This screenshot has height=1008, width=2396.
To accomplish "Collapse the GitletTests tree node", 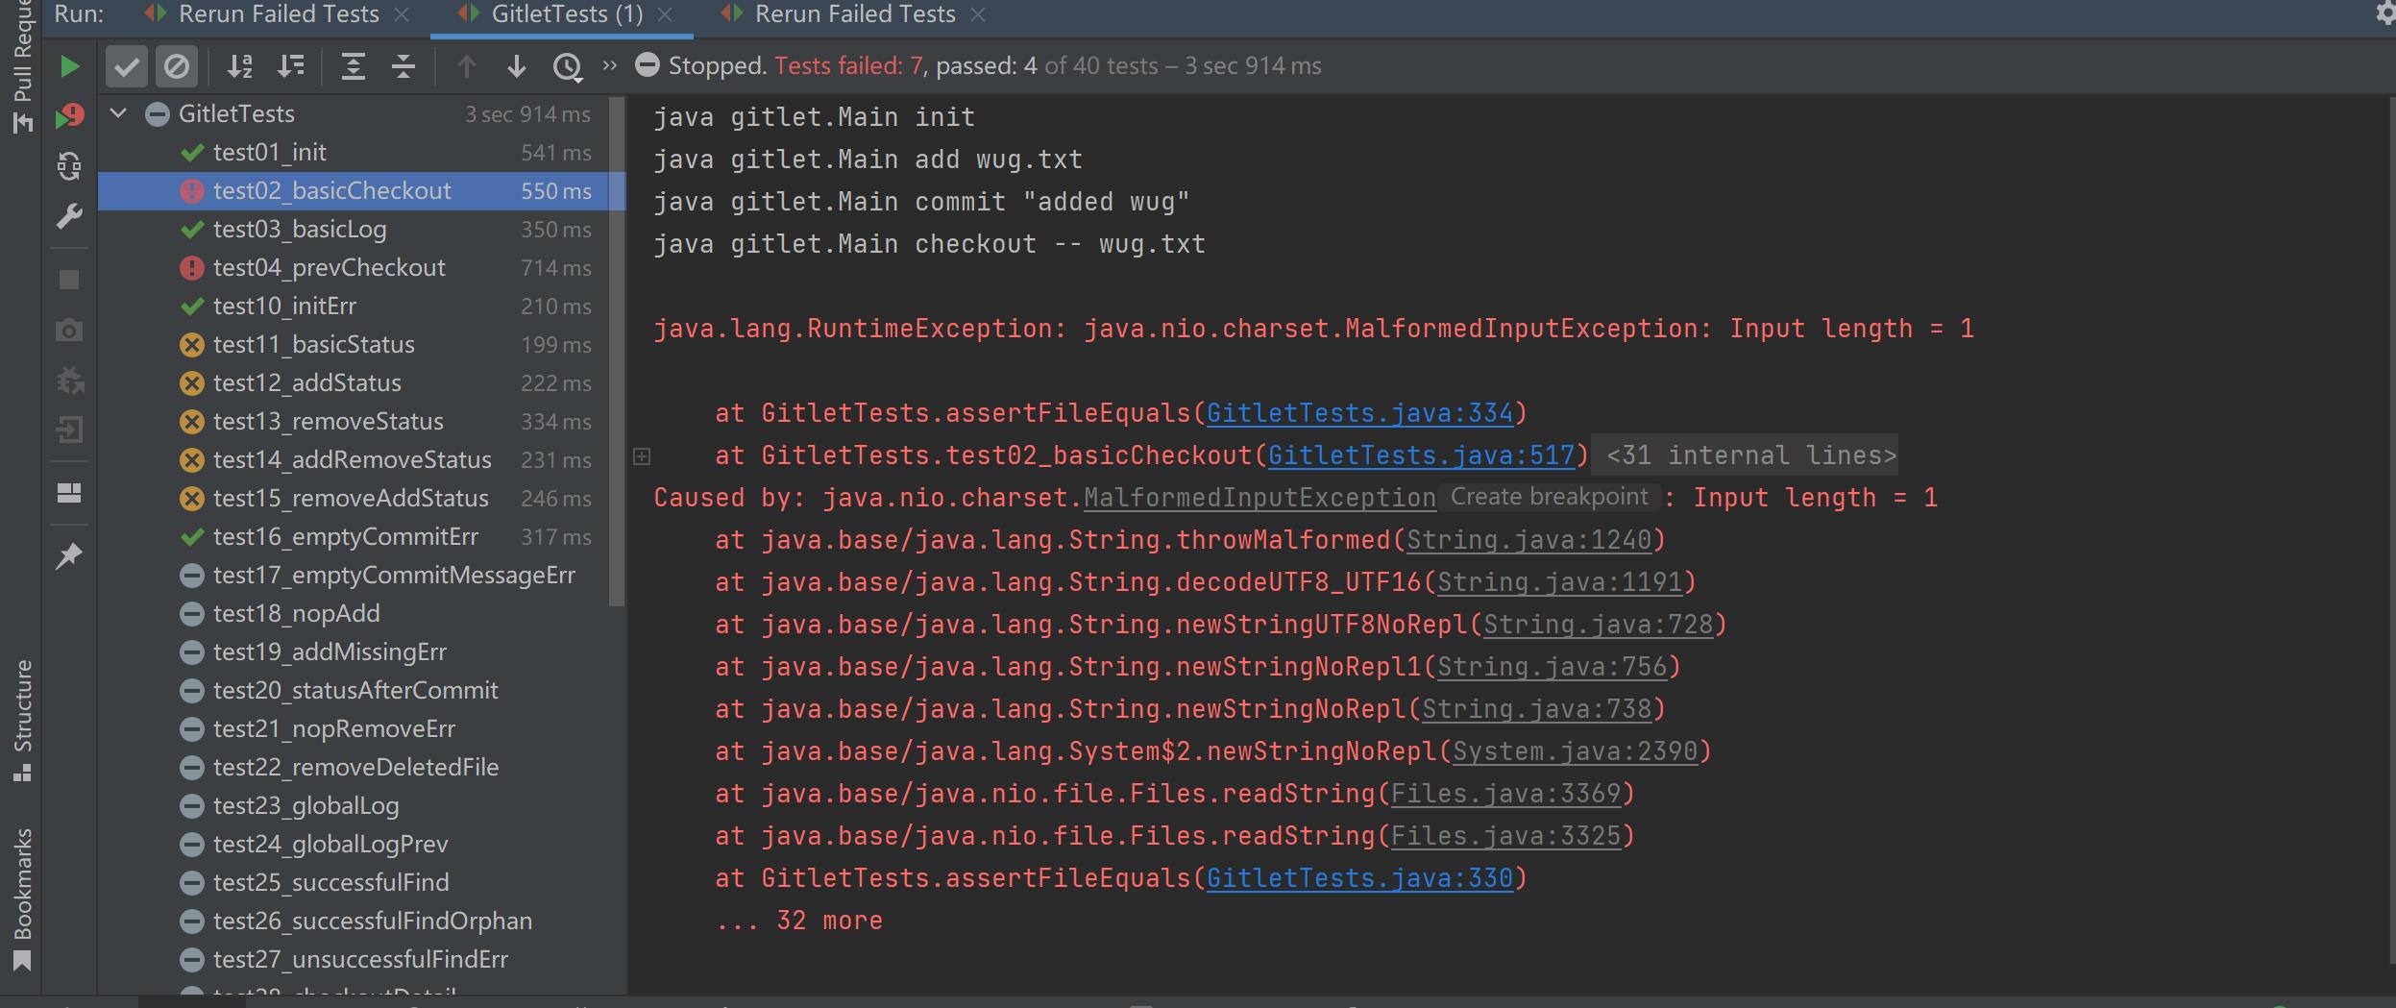I will coord(119,113).
